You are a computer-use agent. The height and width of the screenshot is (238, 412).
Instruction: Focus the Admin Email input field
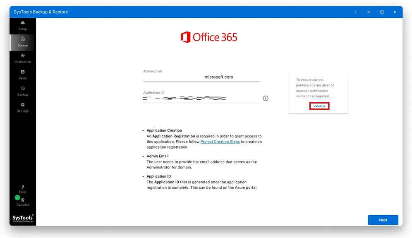pos(201,77)
